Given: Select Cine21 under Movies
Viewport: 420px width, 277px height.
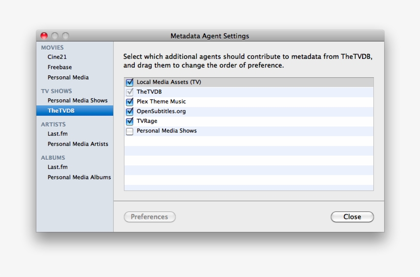Looking at the screenshot, I should (x=57, y=57).
